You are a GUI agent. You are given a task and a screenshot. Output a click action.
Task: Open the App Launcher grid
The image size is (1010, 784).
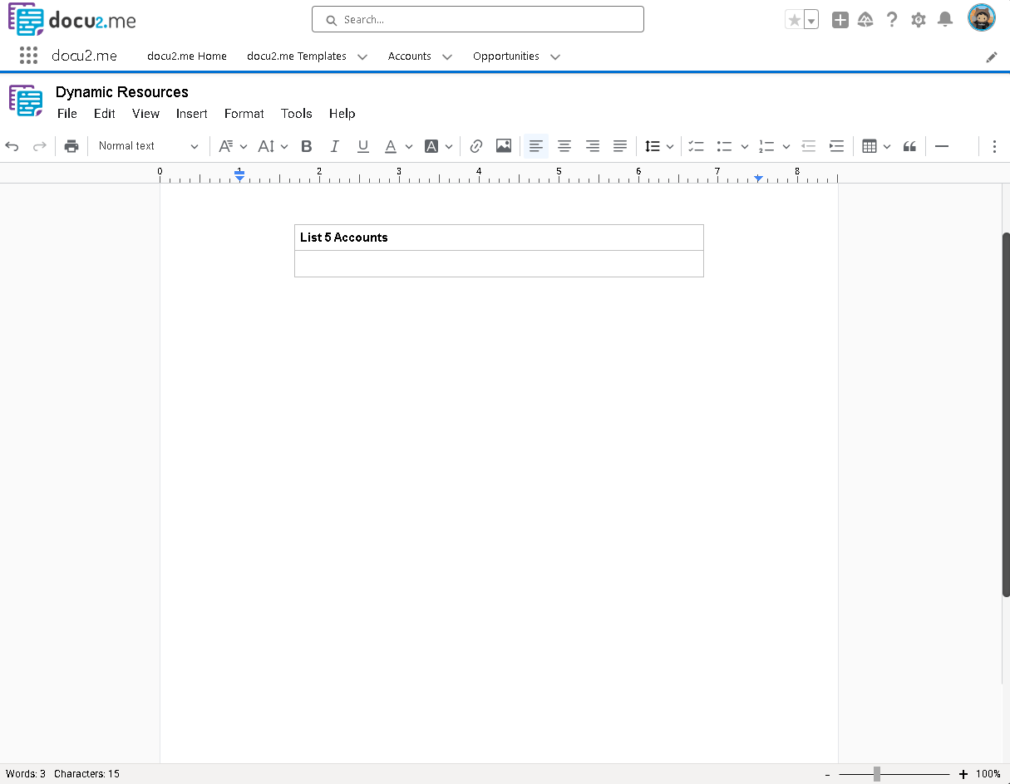click(29, 56)
